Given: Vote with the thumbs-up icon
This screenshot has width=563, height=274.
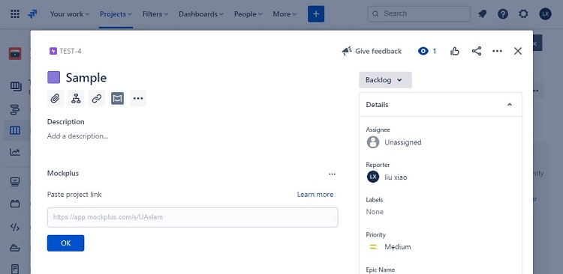Looking at the screenshot, I should 455,51.
